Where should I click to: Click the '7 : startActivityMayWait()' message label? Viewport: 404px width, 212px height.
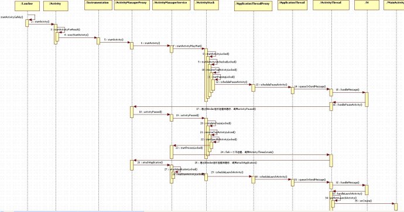(187, 46)
